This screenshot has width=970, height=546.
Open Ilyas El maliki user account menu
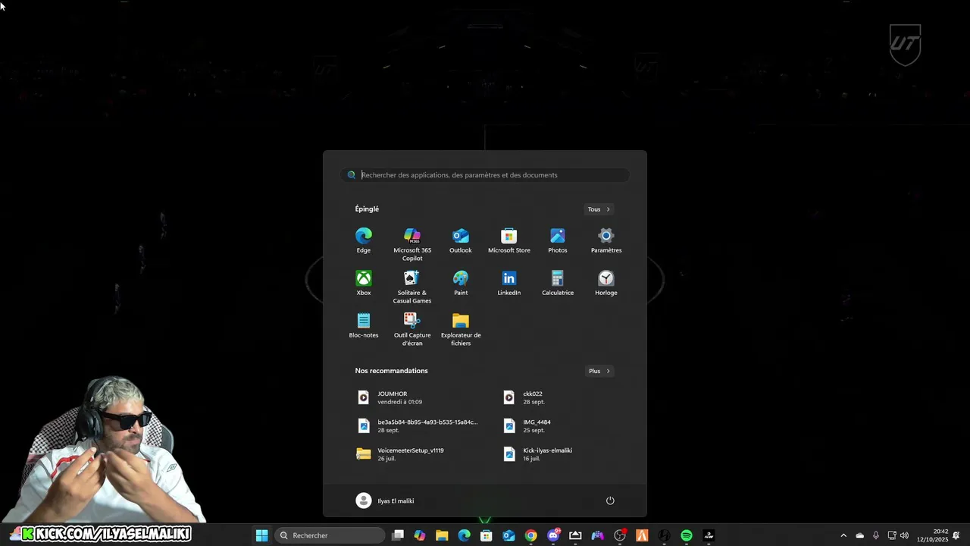pos(385,500)
